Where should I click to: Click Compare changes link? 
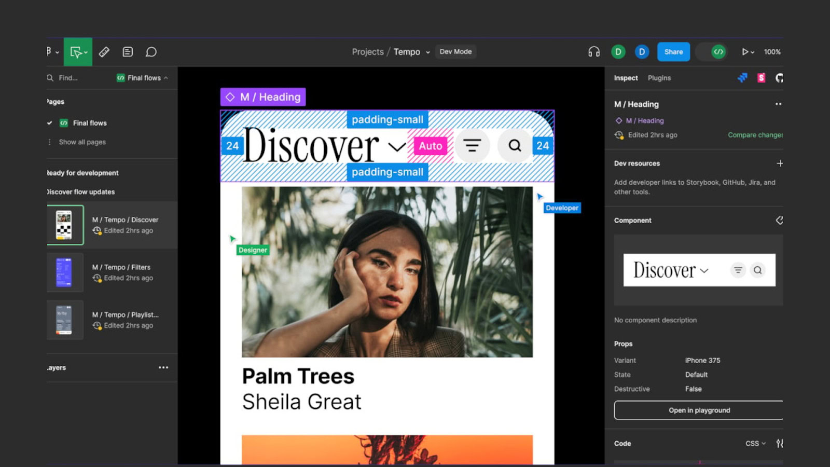(x=755, y=135)
